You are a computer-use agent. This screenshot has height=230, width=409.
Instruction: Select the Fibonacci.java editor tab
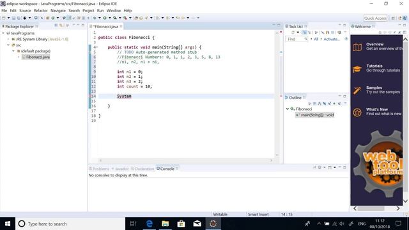[x=105, y=27]
